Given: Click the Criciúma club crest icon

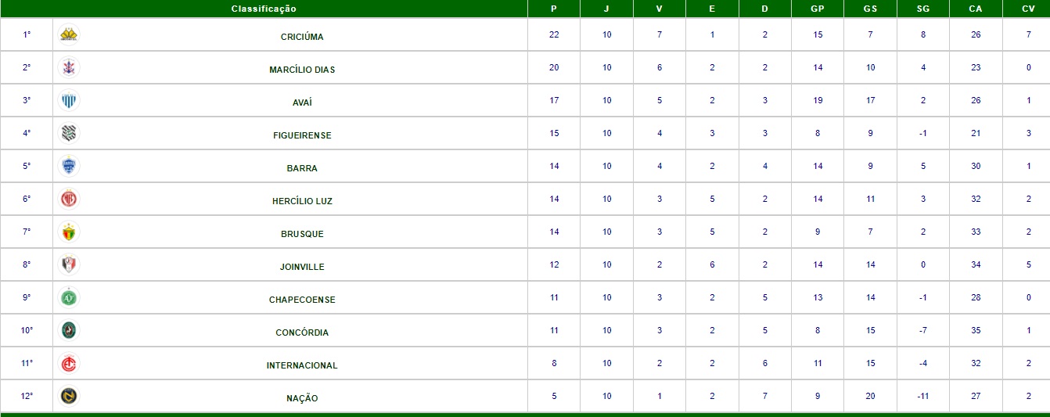Looking at the screenshot, I should coord(70,35).
